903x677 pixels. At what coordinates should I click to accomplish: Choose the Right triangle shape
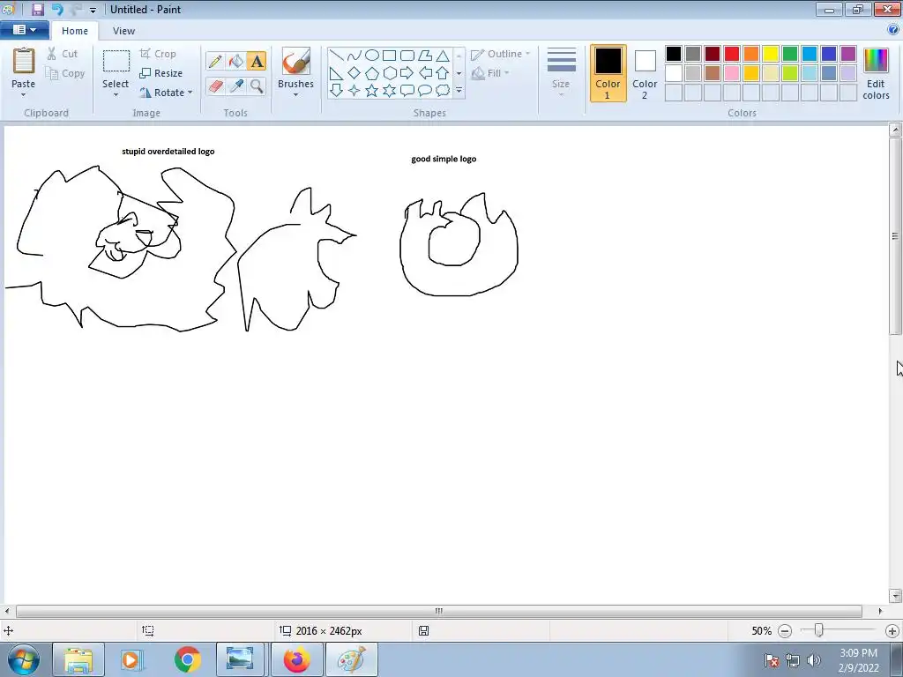pyautogui.click(x=336, y=73)
